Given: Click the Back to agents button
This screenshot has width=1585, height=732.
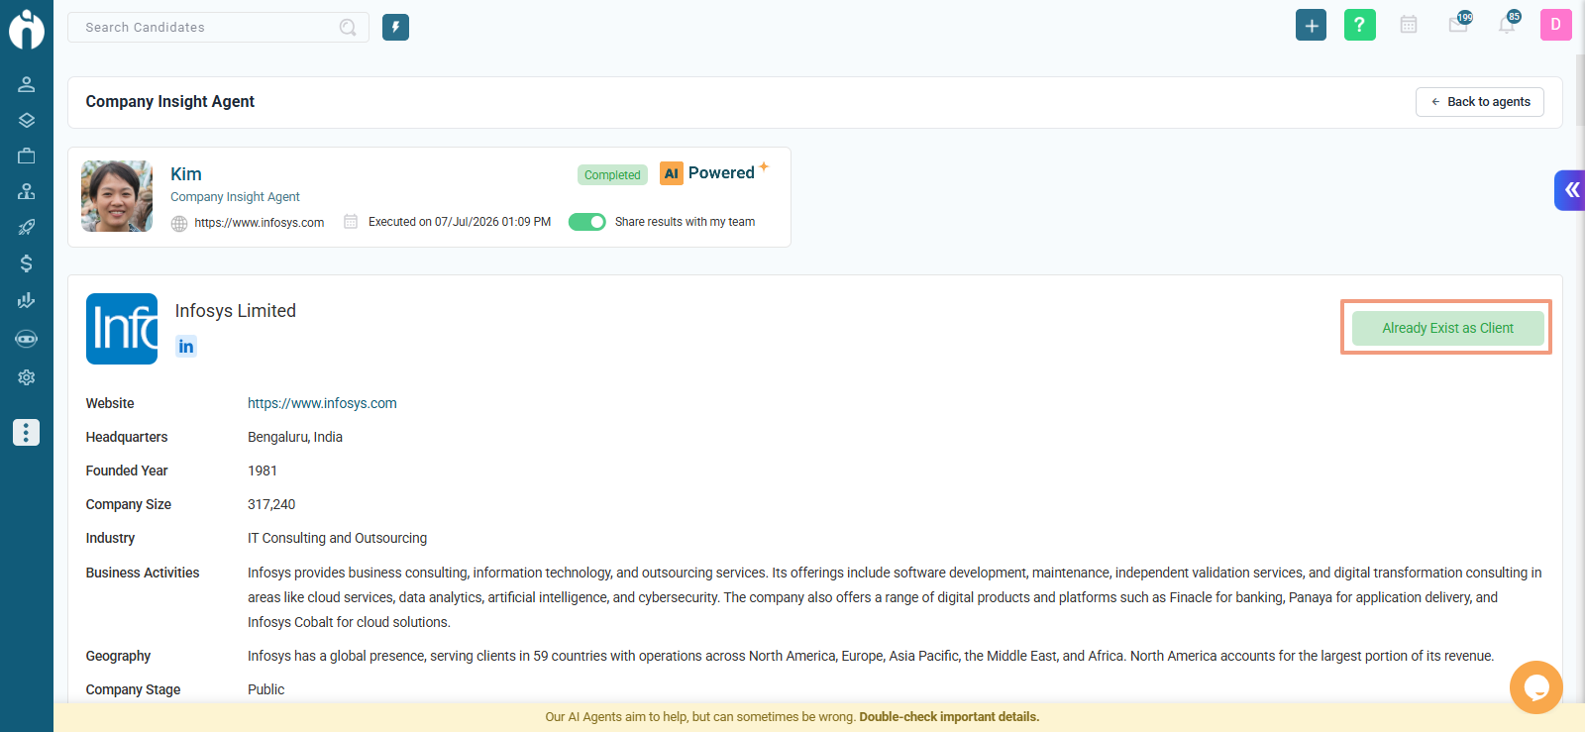Looking at the screenshot, I should [x=1480, y=102].
